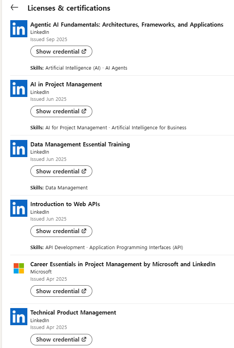Open AI in Project Management title
Image resolution: width=234 pixels, height=348 pixels.
click(66, 84)
